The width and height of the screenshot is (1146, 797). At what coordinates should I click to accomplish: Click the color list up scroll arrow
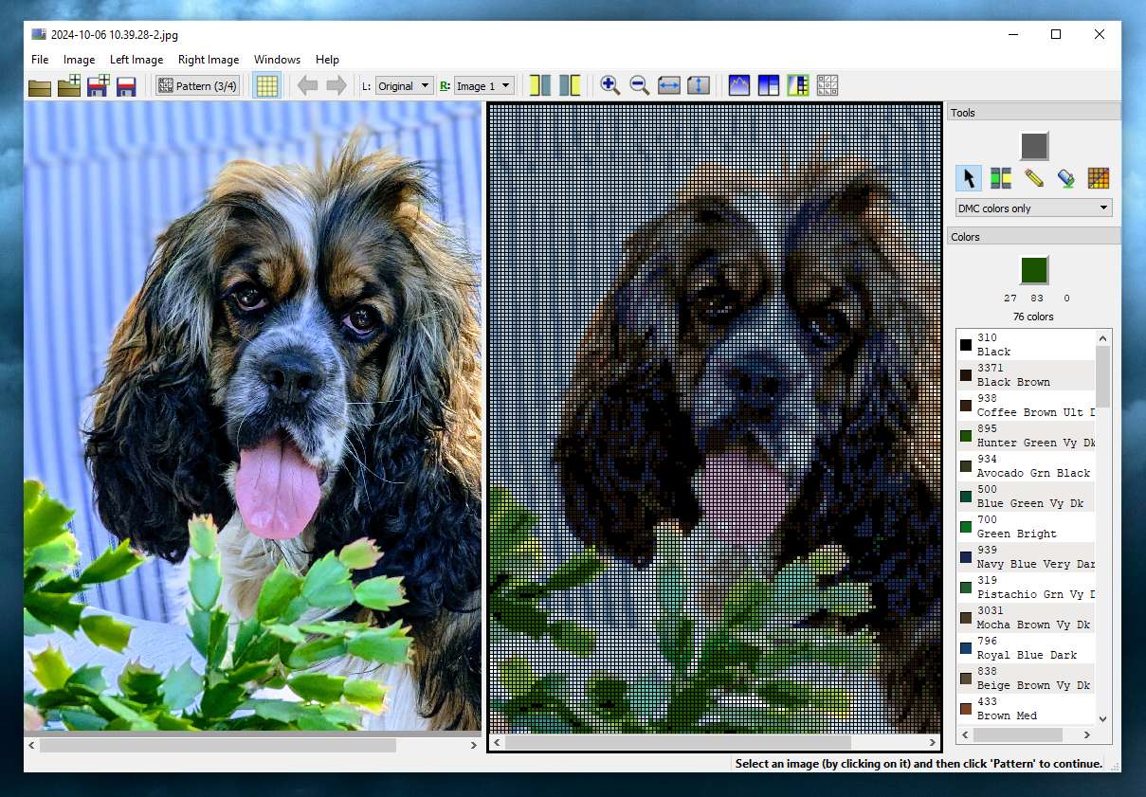click(x=1103, y=337)
